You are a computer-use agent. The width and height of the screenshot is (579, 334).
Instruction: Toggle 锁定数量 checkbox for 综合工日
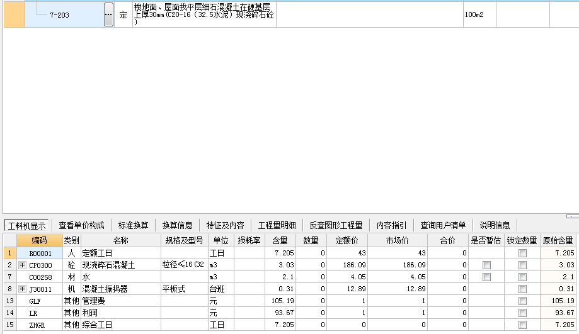click(x=522, y=325)
